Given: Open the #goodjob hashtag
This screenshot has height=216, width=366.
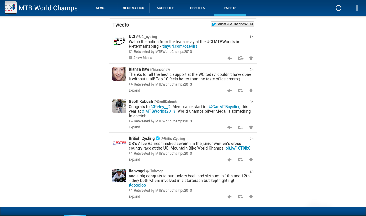Looking at the screenshot, I should [x=137, y=185].
